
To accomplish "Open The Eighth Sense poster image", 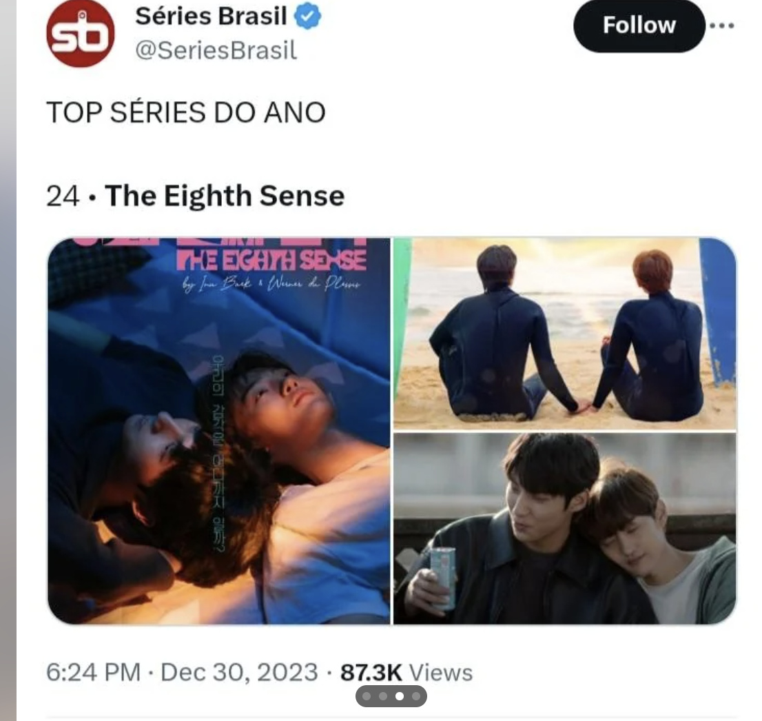I will tap(218, 431).
